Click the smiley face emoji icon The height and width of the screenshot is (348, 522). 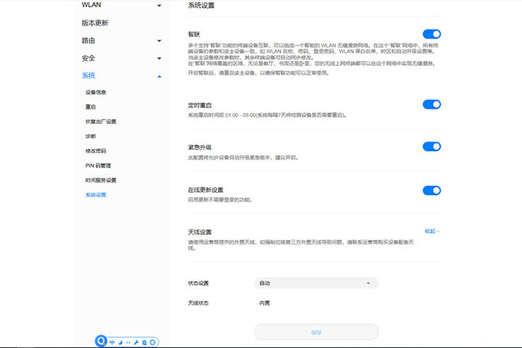(x=153, y=341)
